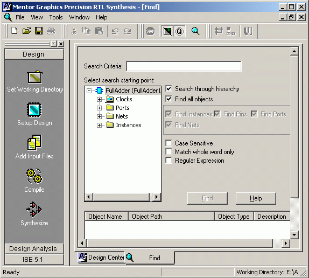Open the Tools menu
Image resolution: width=309 pixels, height=278 pixels.
point(56,17)
